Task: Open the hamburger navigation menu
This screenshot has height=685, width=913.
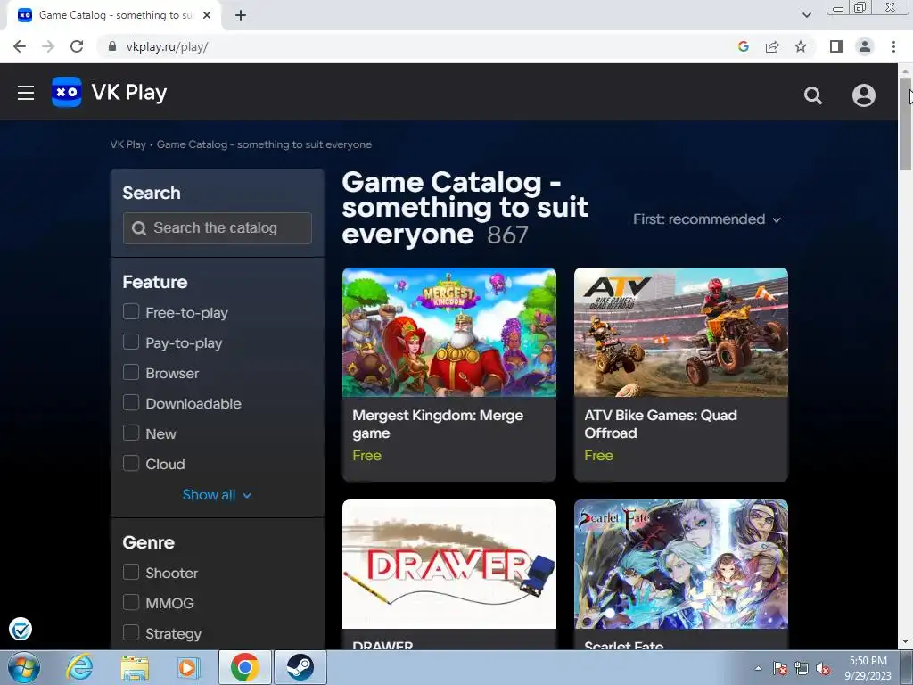Action: coord(26,93)
